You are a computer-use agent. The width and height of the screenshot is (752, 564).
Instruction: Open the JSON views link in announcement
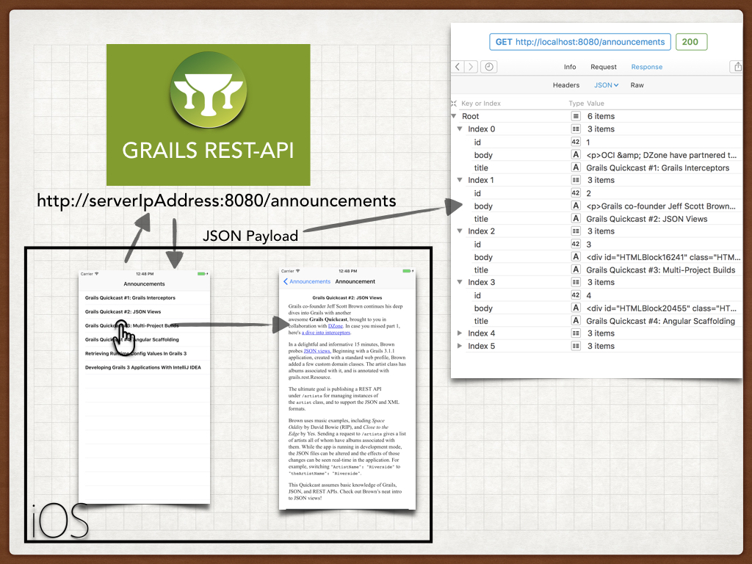coord(317,350)
